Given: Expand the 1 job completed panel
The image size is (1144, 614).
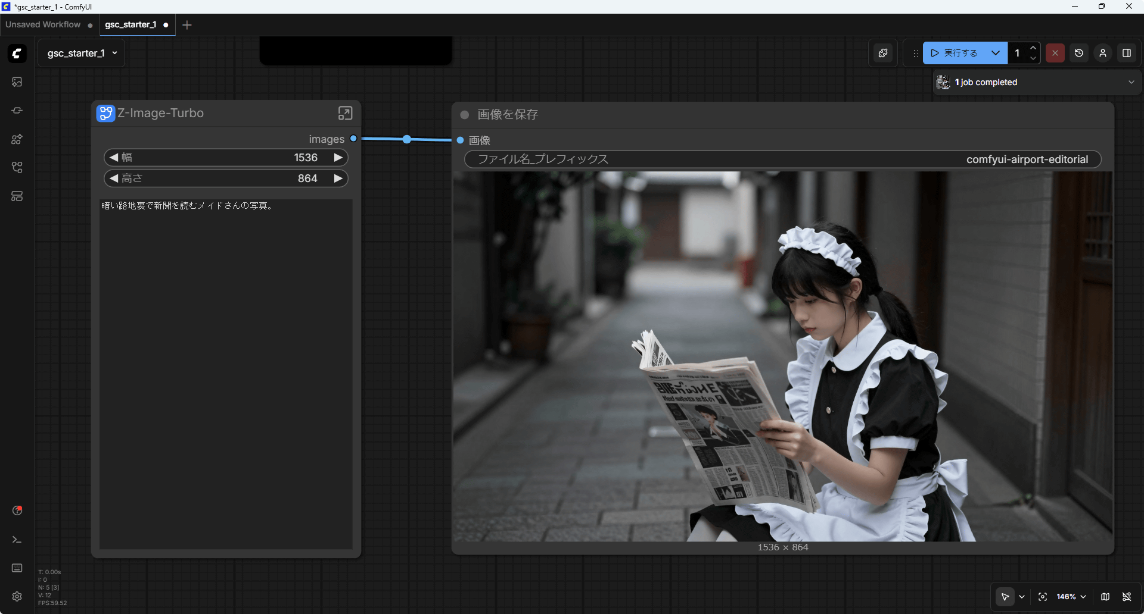Looking at the screenshot, I should 1131,82.
